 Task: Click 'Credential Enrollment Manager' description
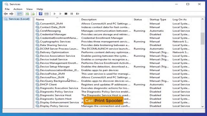click(102, 38)
